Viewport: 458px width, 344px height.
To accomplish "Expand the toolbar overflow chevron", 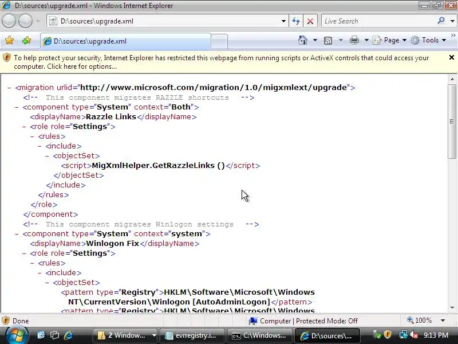I will coord(453,36).
